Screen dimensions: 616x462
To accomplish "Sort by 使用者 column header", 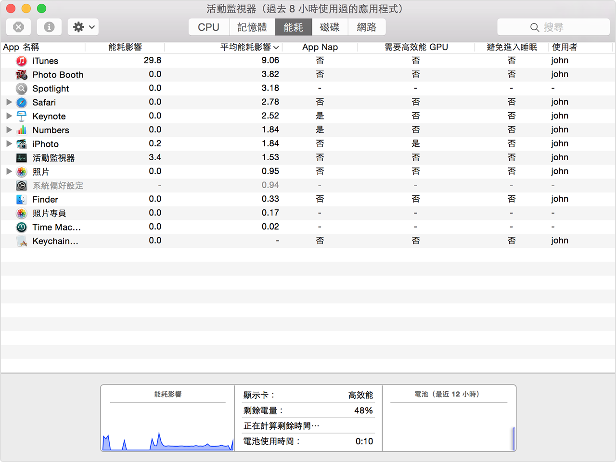I will click(581, 47).
